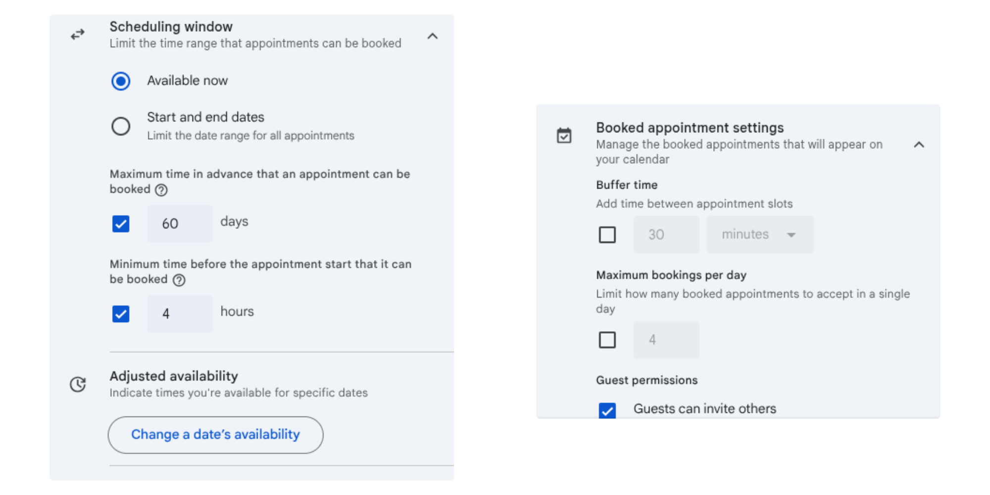Select Start and end dates option
Image resolution: width=990 pixels, height=495 pixels.
[x=120, y=127]
